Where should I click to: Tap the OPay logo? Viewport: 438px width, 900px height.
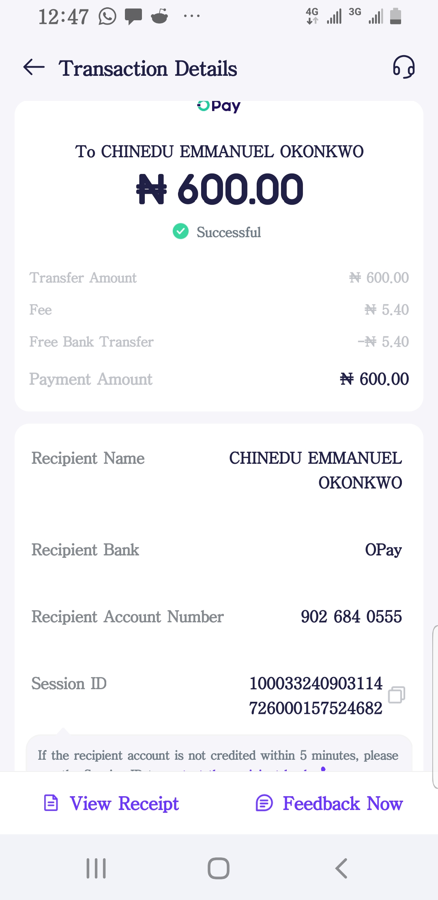pos(219,106)
